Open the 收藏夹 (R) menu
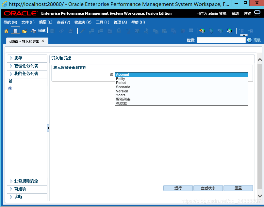Screen dimensions: 264x207 (x=83, y=22)
